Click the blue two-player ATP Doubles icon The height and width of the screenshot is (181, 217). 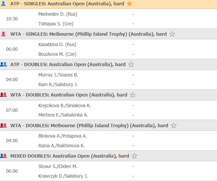coord(4,64)
